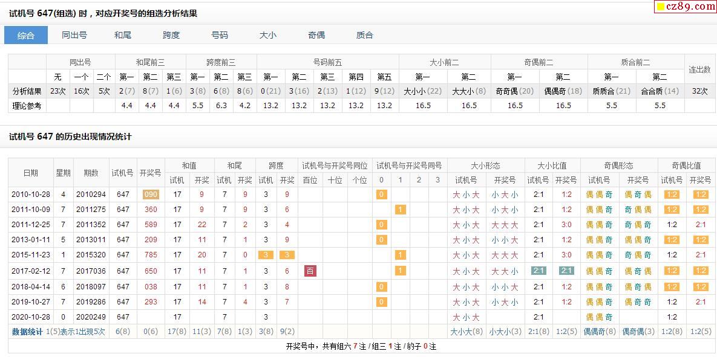This screenshot has width=717, height=357.
Task: Click the 偶偶奇(8) statistic in bottom row
Action: (x=600, y=332)
